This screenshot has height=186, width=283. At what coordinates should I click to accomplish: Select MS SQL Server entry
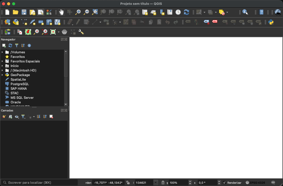click(22, 98)
